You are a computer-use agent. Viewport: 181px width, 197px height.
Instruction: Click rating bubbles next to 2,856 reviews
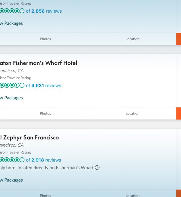[x=12, y=11]
